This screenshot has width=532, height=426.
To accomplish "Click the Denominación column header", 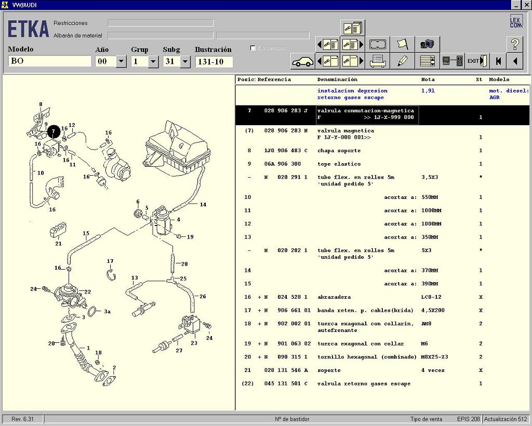I will coord(337,79).
